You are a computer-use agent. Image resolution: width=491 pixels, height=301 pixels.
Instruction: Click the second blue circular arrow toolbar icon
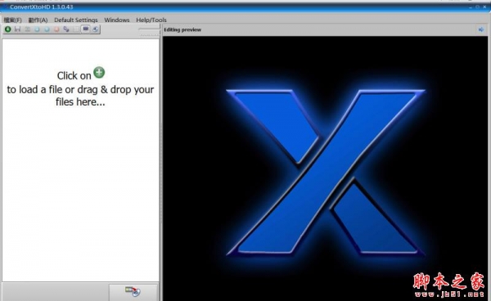pos(47,29)
